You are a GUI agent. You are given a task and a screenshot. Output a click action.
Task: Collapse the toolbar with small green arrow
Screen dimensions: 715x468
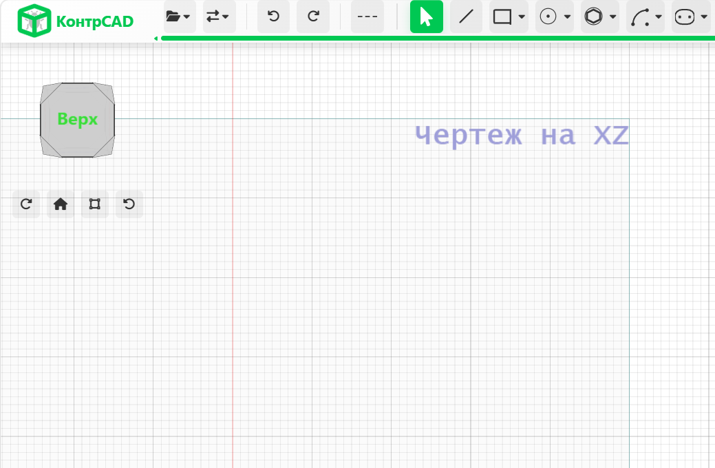(156, 39)
